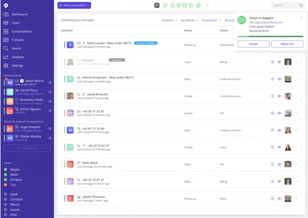The width and height of the screenshot is (308, 218).
Task: Open the By queue filter dropdown
Action: tap(169, 20)
